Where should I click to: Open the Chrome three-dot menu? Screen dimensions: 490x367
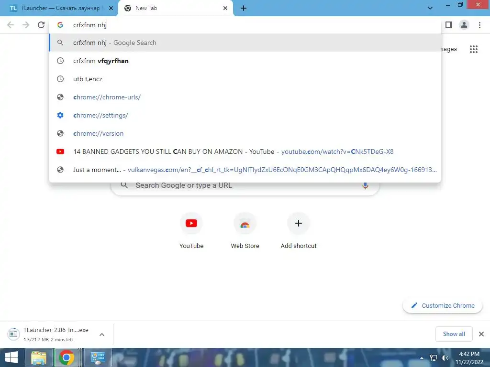point(479,25)
